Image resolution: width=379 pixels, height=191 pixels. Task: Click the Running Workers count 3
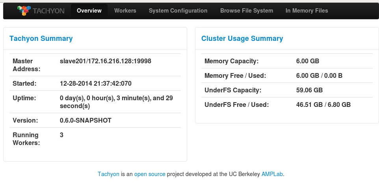pos(61,135)
